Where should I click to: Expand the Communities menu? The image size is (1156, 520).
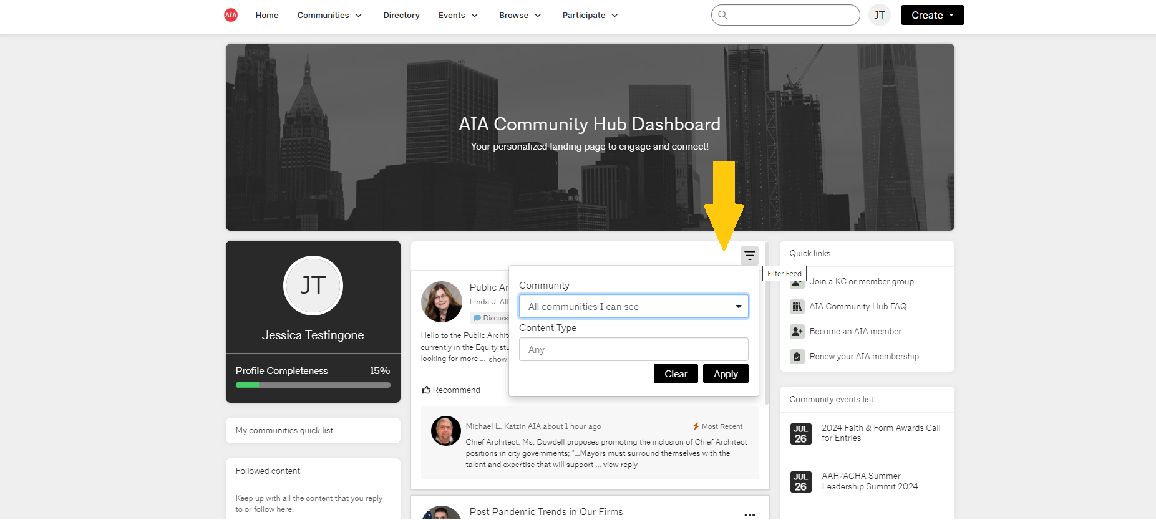pyautogui.click(x=329, y=15)
